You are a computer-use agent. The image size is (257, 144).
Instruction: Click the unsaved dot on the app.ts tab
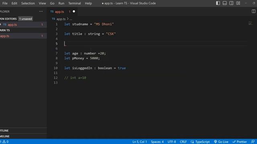[x=74, y=12]
